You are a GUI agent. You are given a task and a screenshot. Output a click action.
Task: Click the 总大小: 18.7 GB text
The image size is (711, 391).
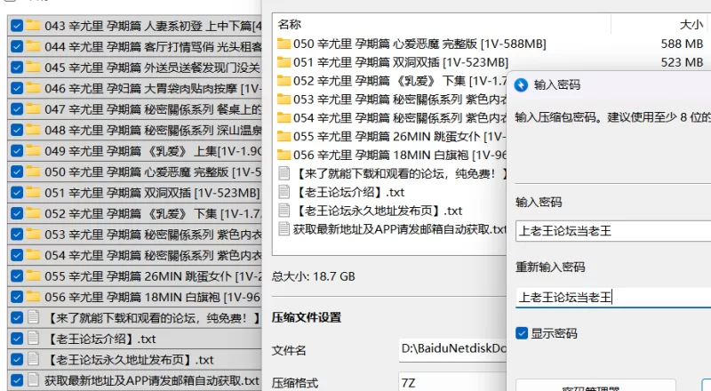click(x=314, y=276)
